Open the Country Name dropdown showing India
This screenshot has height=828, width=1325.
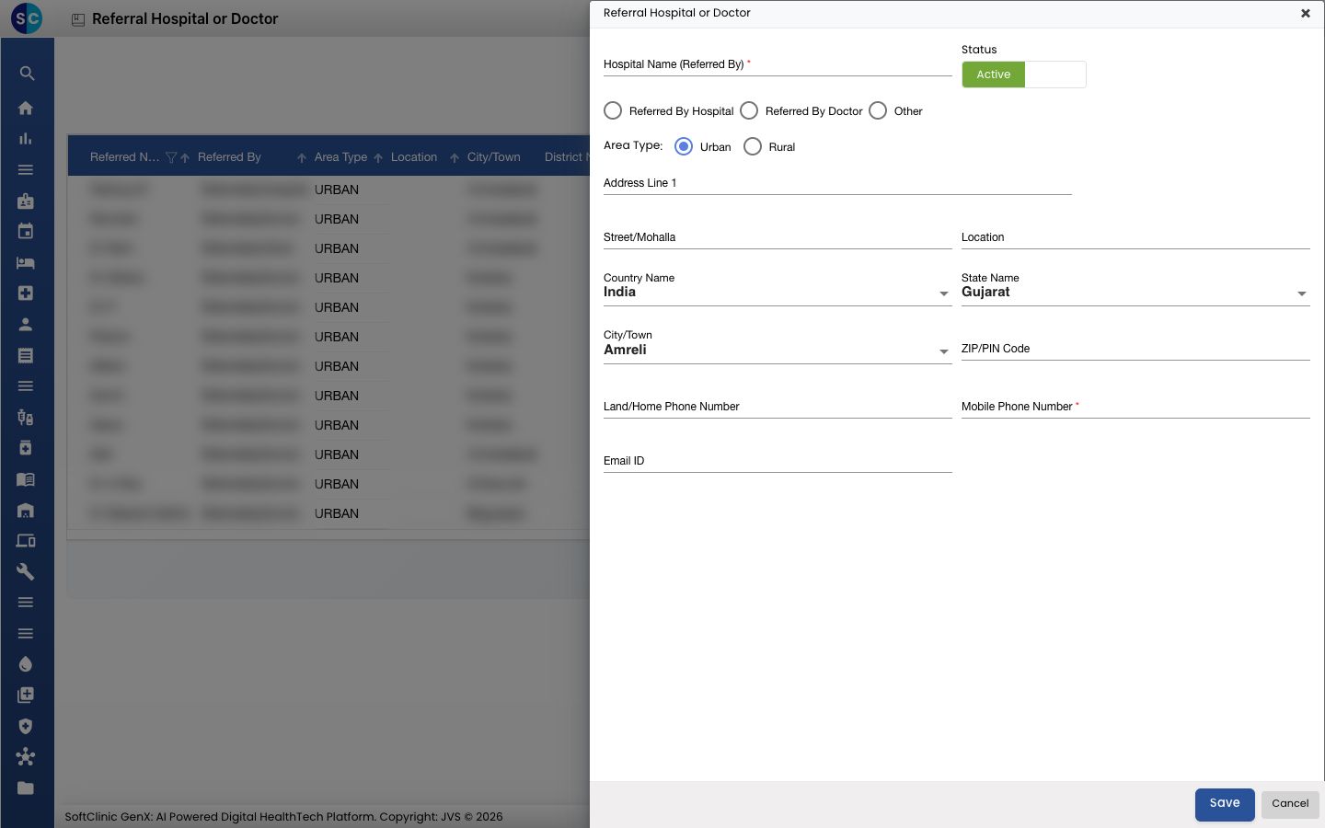tap(778, 293)
